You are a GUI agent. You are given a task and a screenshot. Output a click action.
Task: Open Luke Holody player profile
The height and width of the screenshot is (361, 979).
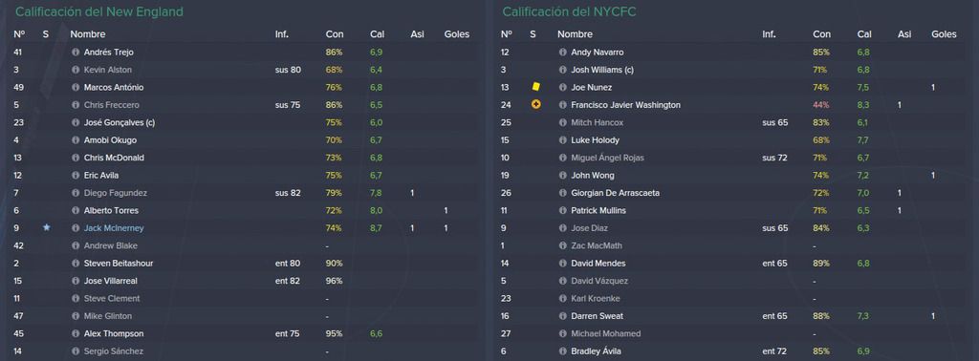point(595,140)
